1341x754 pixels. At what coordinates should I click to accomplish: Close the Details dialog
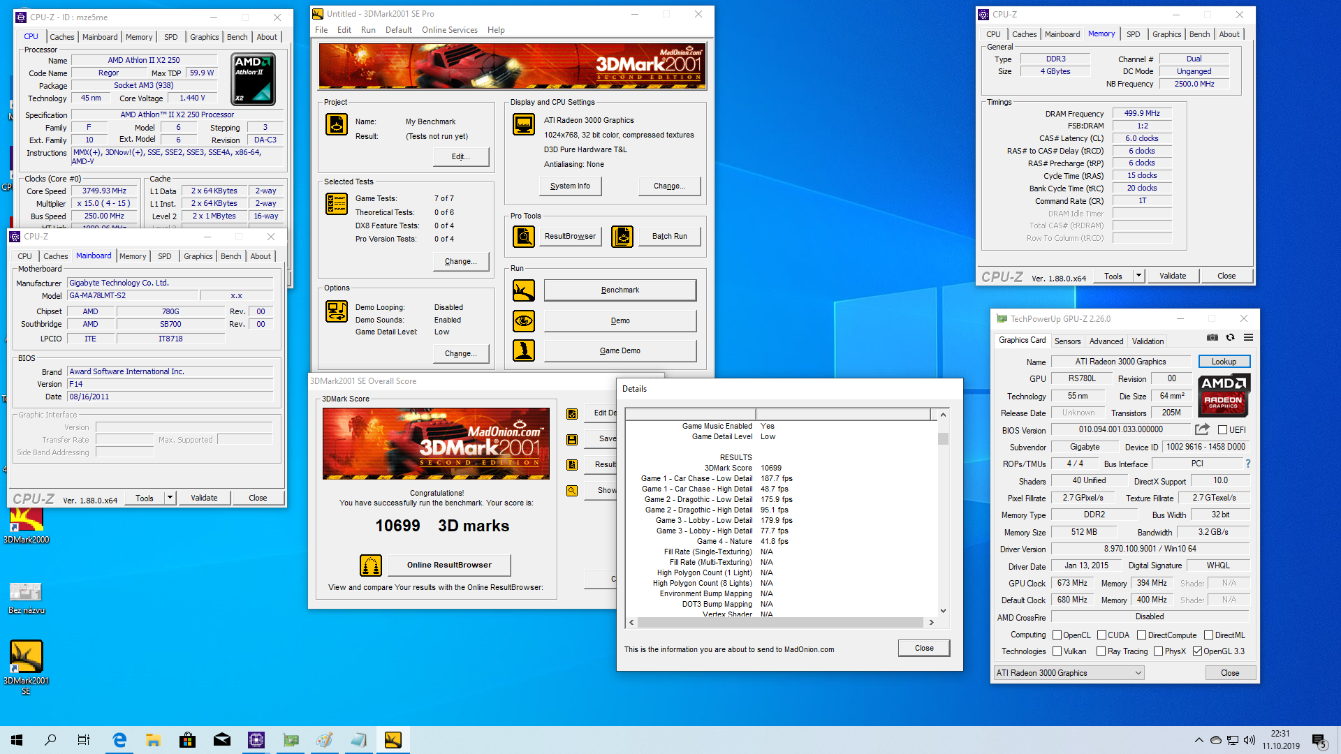click(x=924, y=648)
